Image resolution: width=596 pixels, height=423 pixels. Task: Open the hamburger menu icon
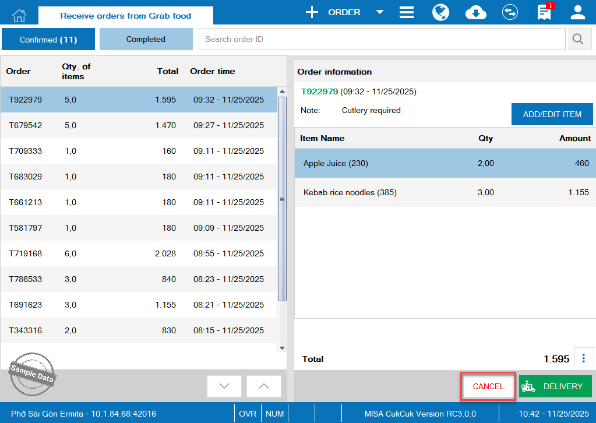(x=407, y=12)
